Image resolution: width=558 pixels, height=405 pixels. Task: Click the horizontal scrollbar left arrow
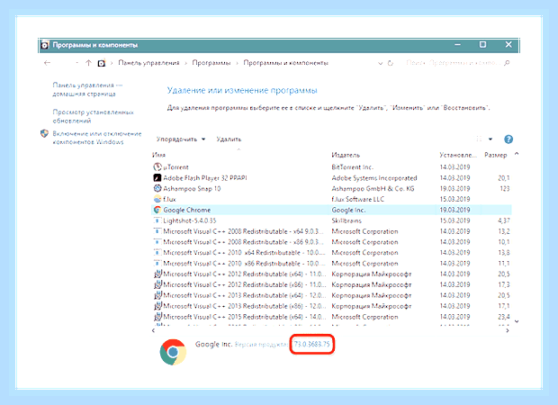153,330
